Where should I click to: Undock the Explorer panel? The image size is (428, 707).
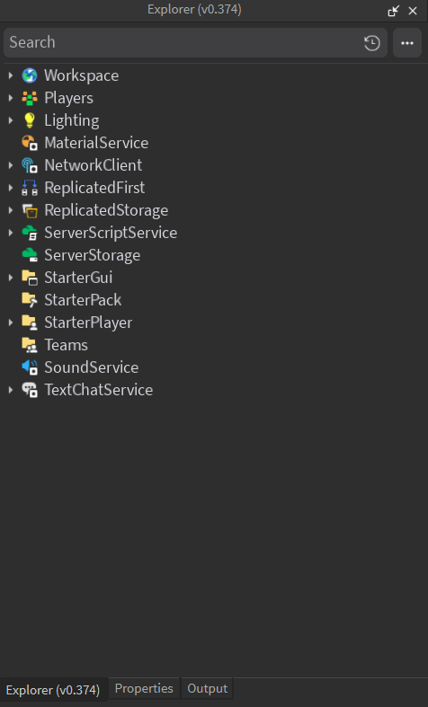[394, 11]
